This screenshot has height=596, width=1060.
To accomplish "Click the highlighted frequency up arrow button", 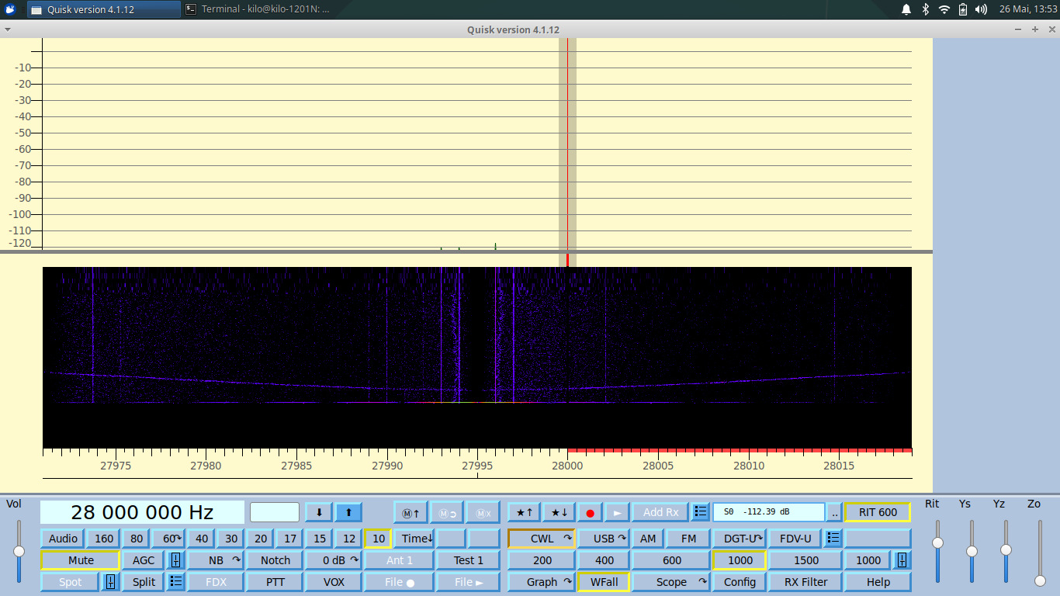I will [x=348, y=512].
